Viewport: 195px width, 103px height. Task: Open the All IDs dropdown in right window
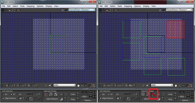tap(162, 85)
